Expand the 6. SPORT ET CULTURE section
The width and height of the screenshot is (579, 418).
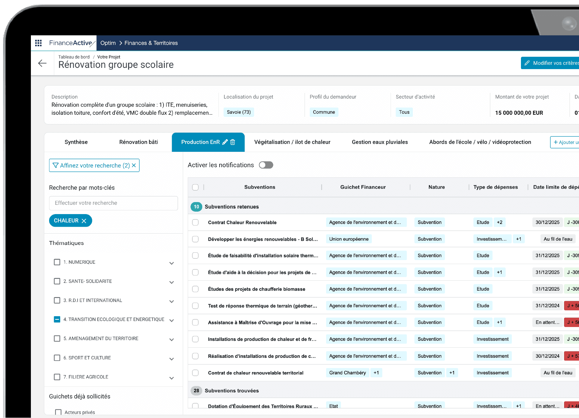172,359
